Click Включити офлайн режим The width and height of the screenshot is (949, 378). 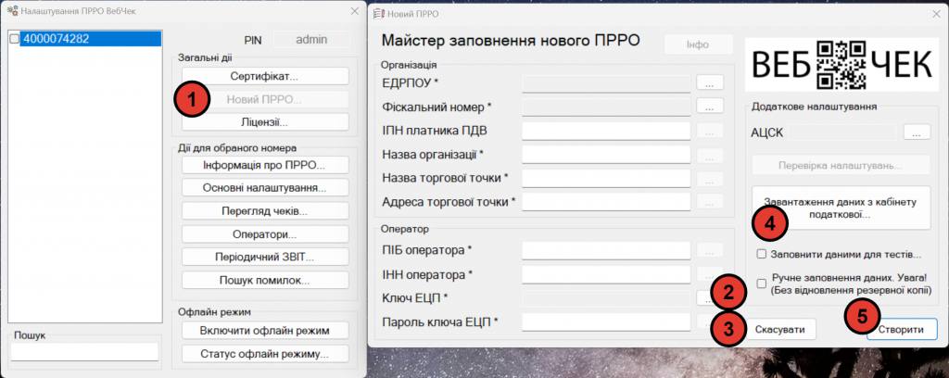pos(265,330)
